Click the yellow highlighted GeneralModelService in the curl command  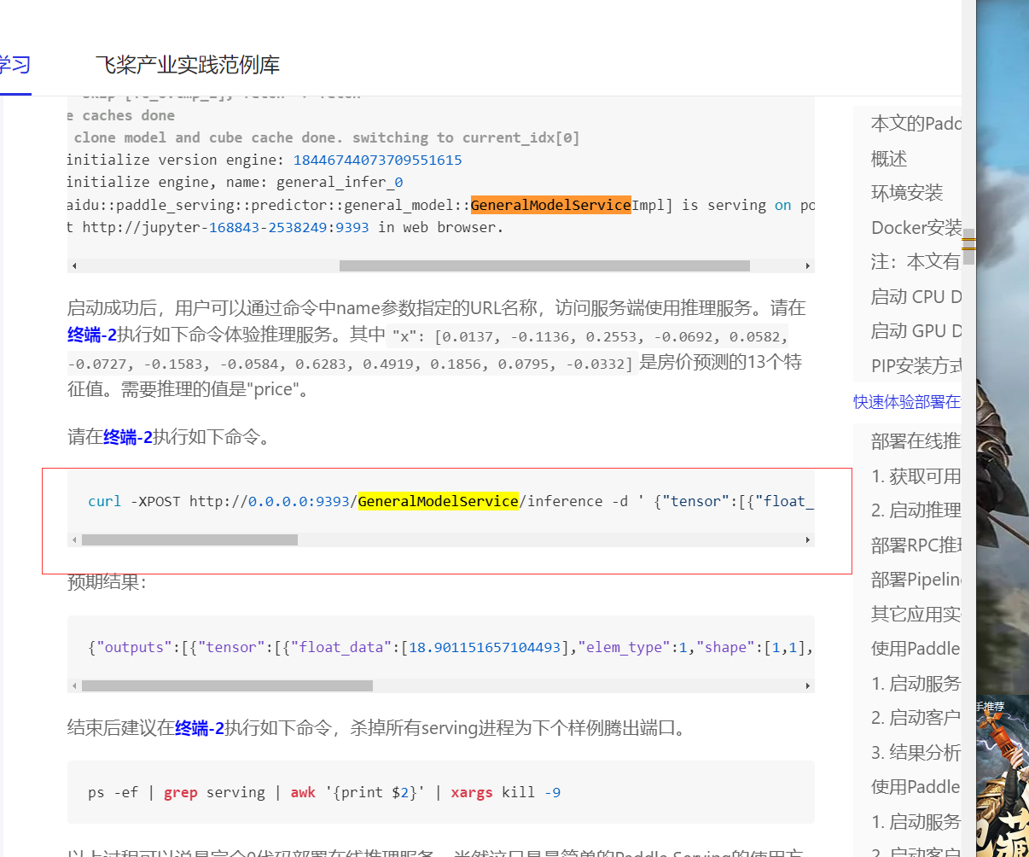tap(438, 501)
